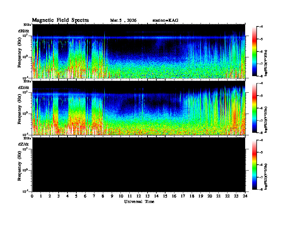Click the hour 21 tick label
The height and width of the screenshot is (225, 292).
tap(218, 196)
